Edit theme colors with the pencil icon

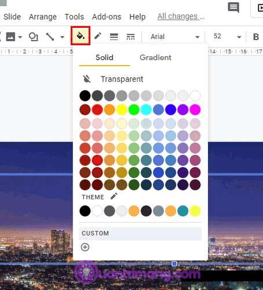114,196
